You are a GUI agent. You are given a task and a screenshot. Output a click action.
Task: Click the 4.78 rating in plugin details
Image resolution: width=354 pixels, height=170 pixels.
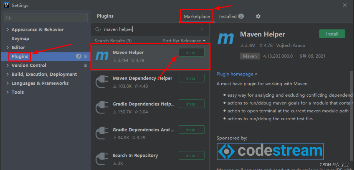click(x=266, y=46)
